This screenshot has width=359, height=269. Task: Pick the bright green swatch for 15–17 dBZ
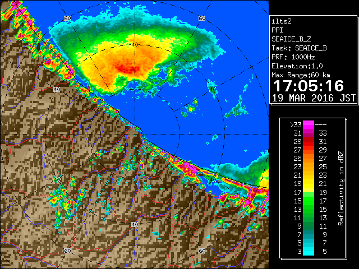[x=309, y=201]
